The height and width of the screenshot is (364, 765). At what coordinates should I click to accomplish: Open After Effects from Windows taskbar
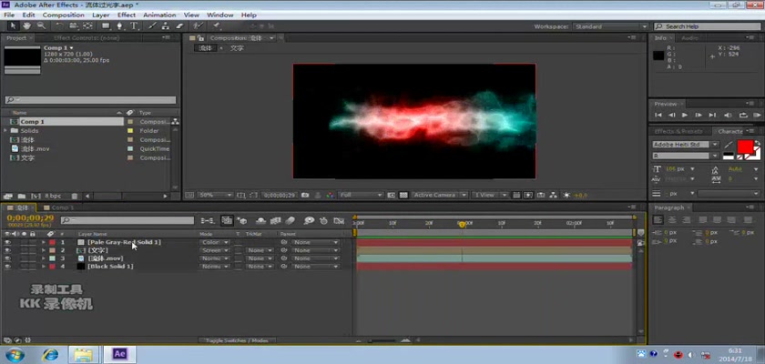(x=119, y=354)
